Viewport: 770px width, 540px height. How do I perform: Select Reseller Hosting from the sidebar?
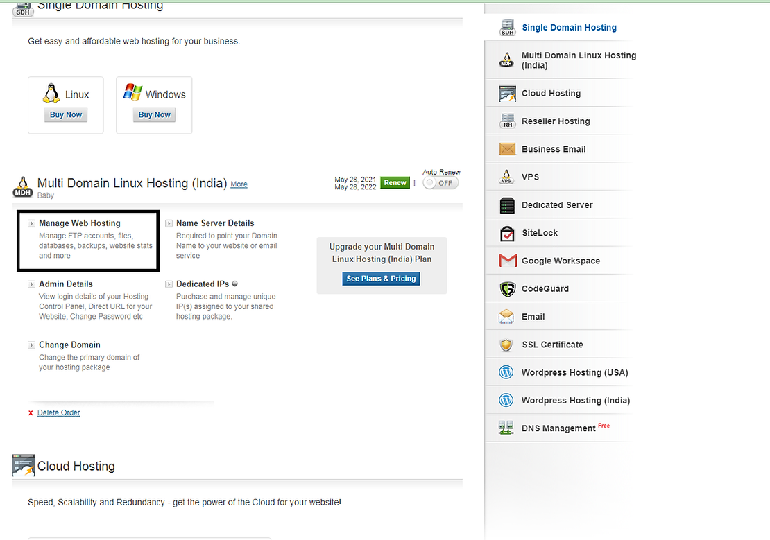(556, 121)
